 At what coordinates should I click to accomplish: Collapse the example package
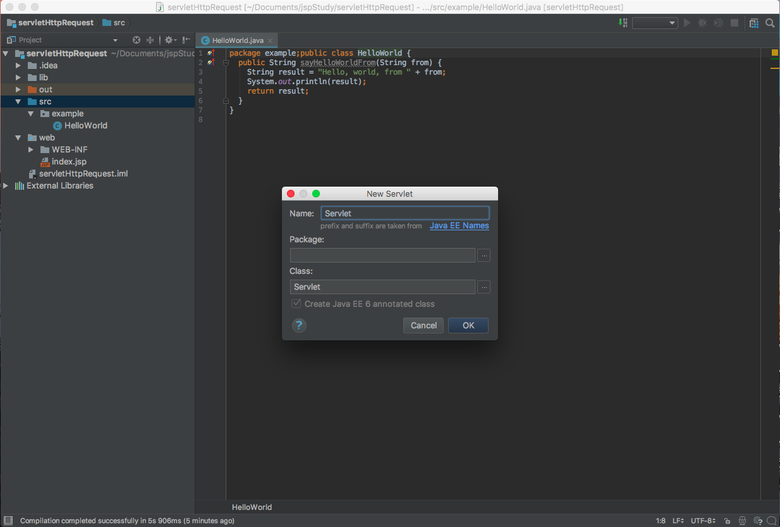31,114
